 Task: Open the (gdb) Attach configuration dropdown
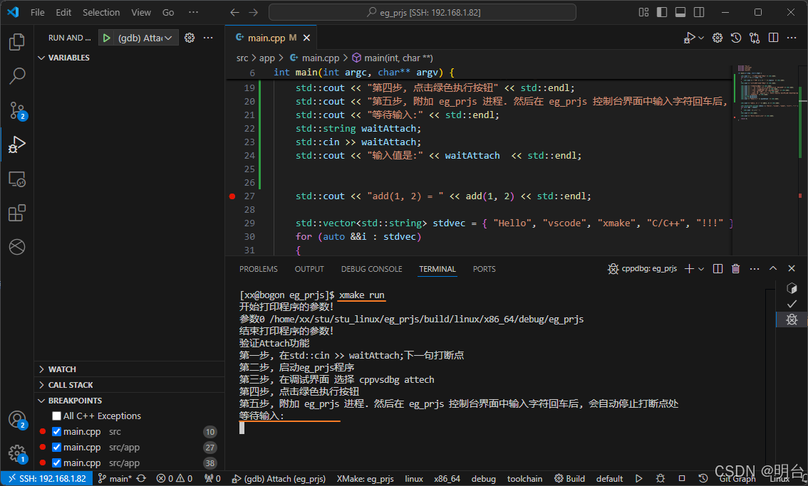145,38
